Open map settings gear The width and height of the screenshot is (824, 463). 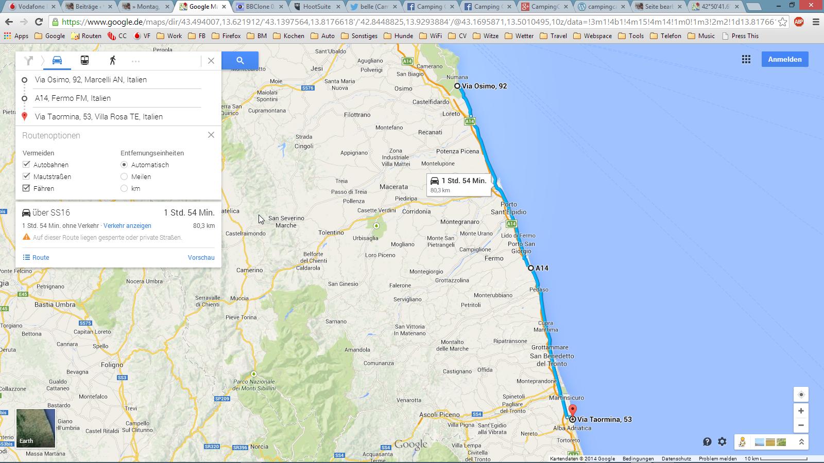click(x=722, y=441)
